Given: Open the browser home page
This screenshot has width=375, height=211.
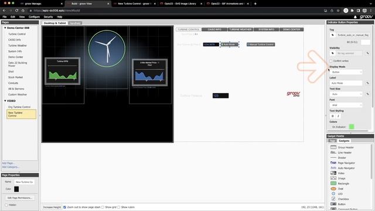Looking at the screenshot, I should click(23, 11).
